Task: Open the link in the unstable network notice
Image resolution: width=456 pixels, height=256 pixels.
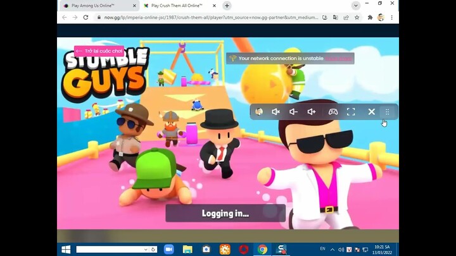Action: tap(338, 59)
